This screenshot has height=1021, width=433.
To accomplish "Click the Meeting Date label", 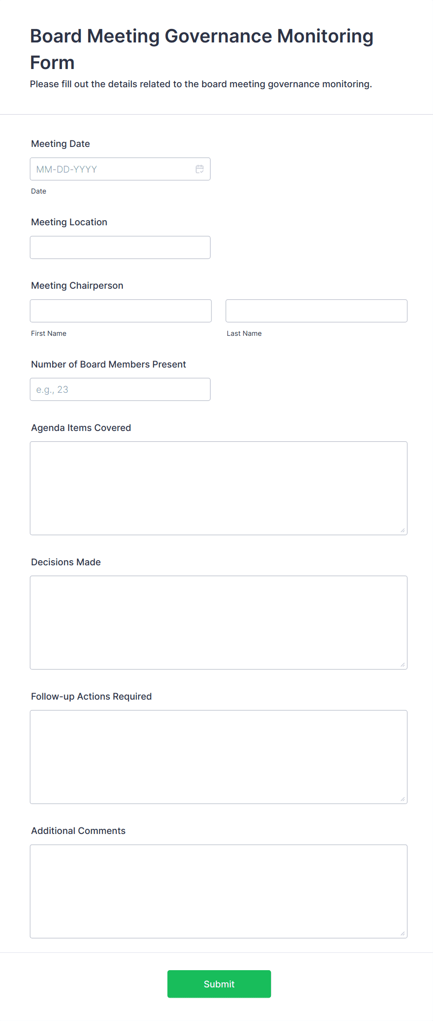I will (61, 144).
